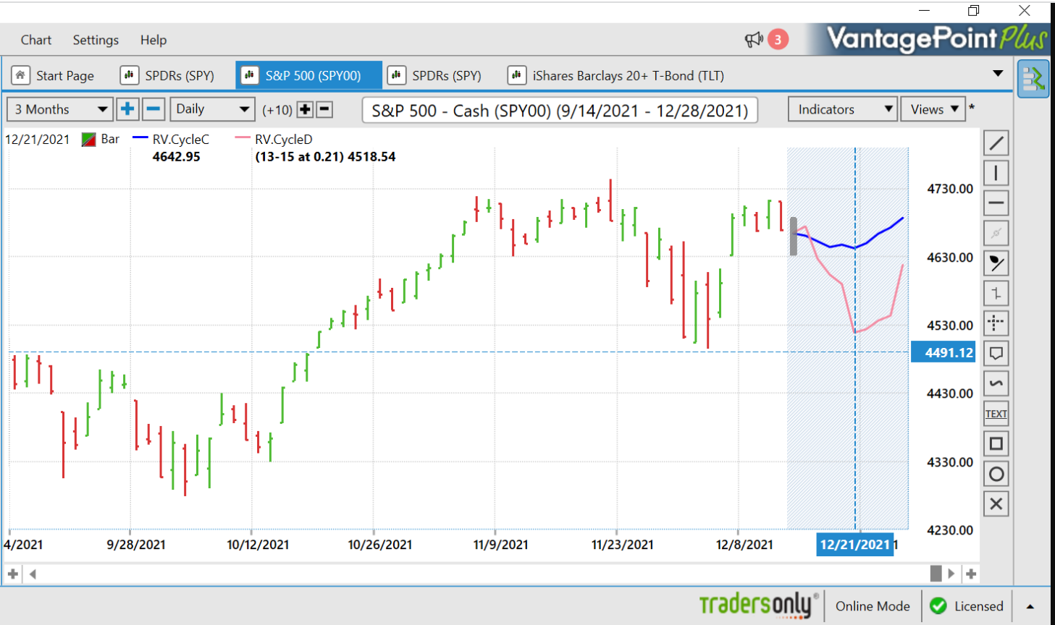
Task: Click the Bar legend color swatch
Action: (89, 140)
